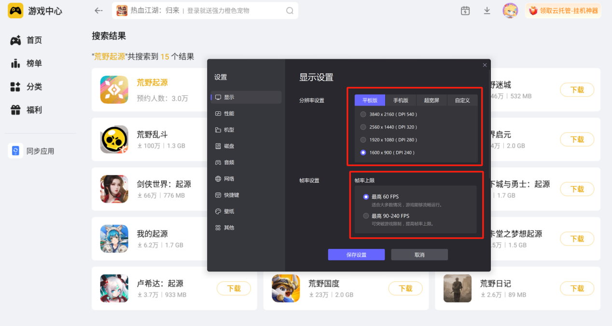Open 同步应用 sync apps icon

[x=15, y=151]
